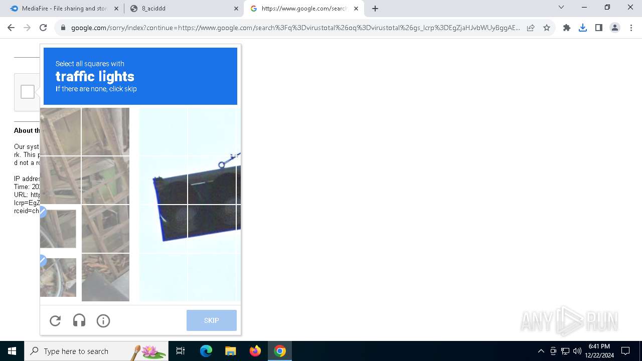Deselect the checked tile with the bicycle wheel
The width and height of the screenshot is (642, 361).
click(58, 277)
